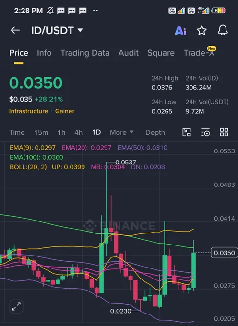Open the Trading Data tab
This screenshot has height=326, width=238.
(x=85, y=53)
